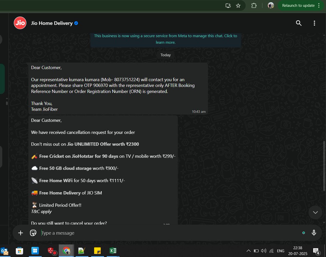Viewport: 326px width, 257px height.
Task: Click Relaunch to update button
Action: click(298, 5)
